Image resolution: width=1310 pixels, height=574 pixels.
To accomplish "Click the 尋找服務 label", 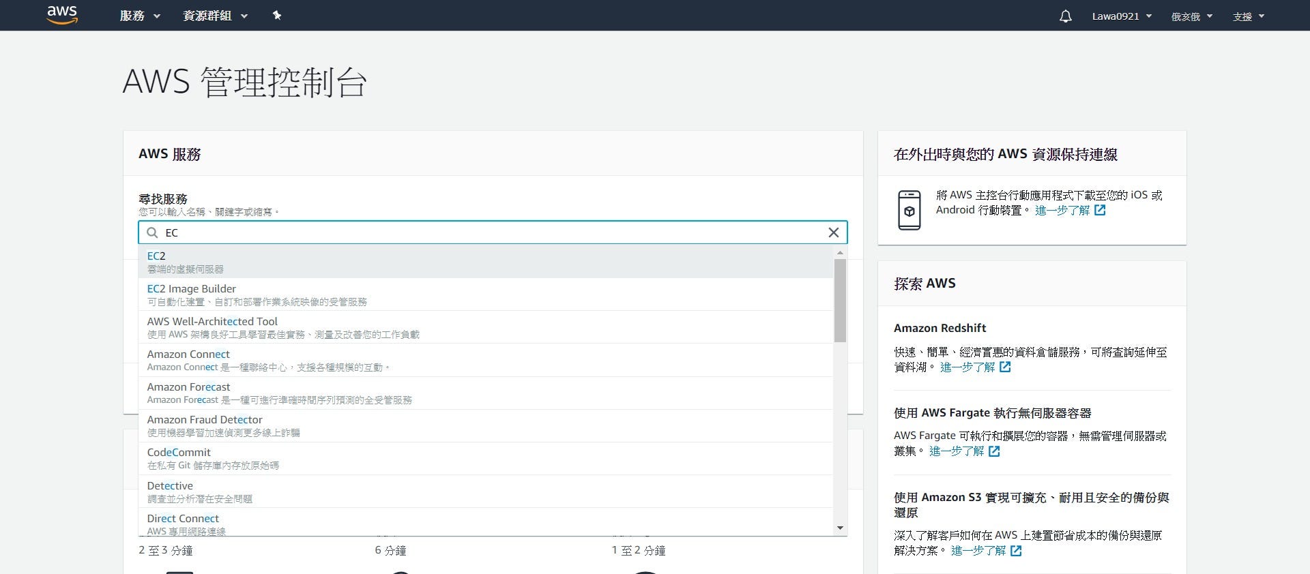I will [x=162, y=199].
